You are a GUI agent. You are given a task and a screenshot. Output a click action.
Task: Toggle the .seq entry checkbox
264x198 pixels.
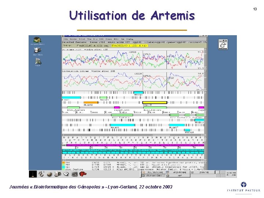78,45
